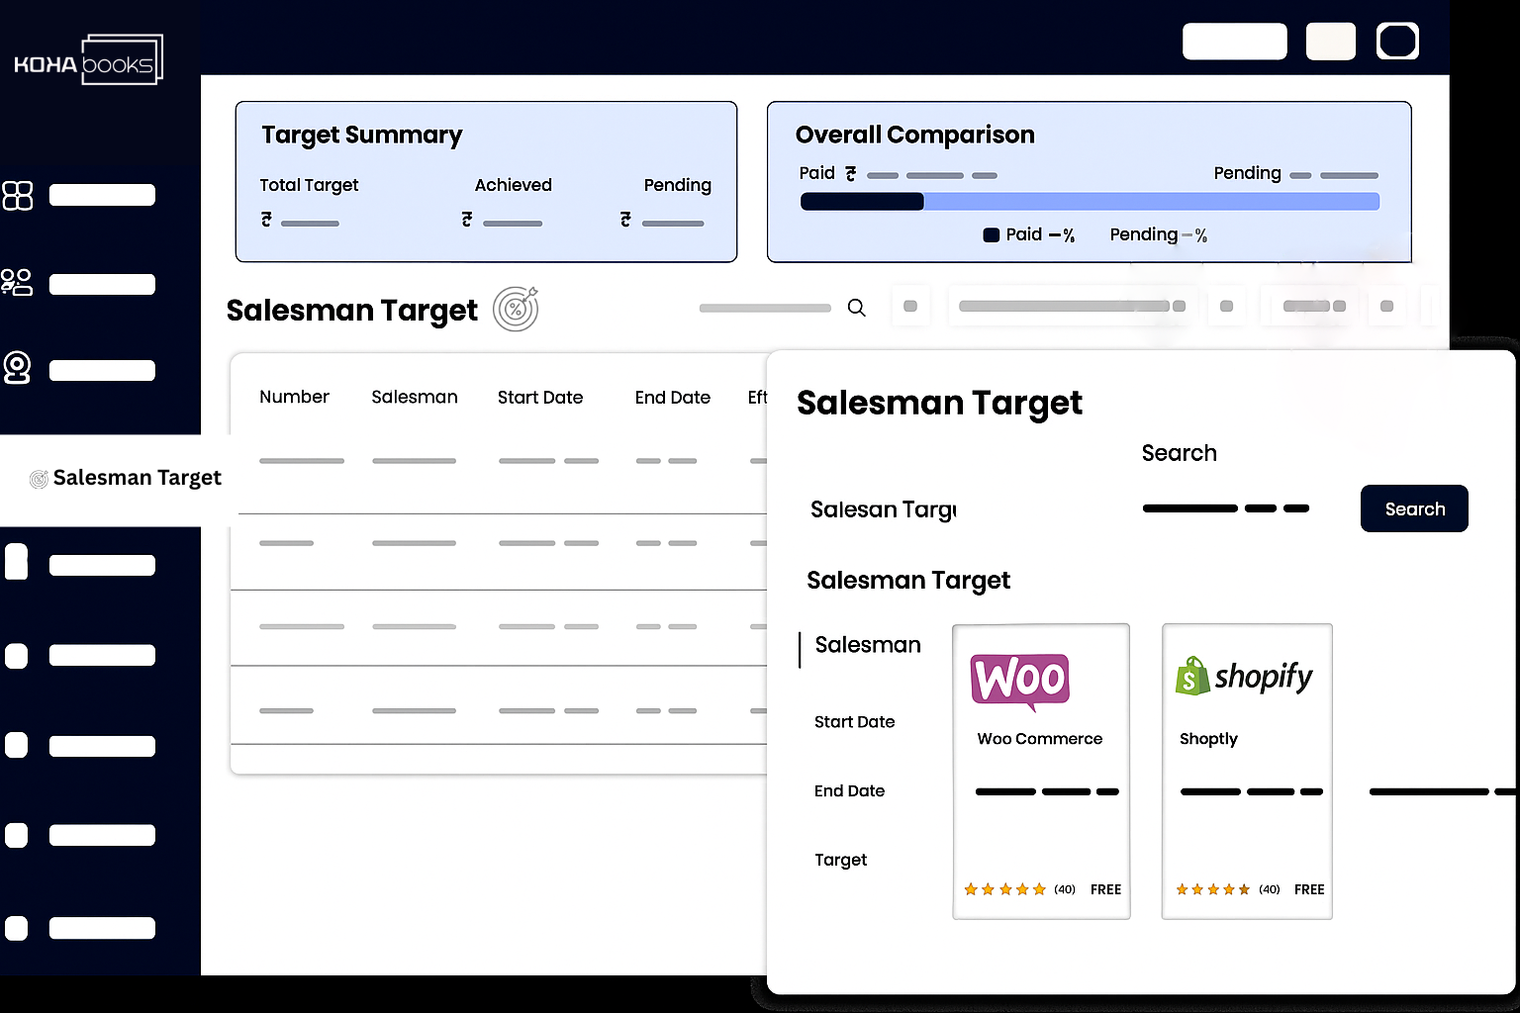This screenshot has width=1520, height=1013.
Task: Open the short filter dropdown right of wide filter
Action: point(1314,307)
